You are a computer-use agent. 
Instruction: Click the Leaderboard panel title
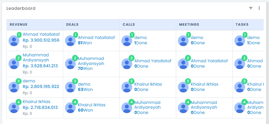pos(21,8)
